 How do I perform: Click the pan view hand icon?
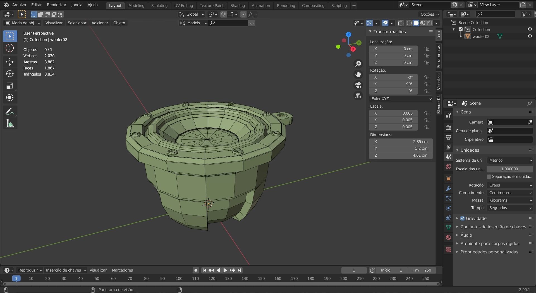coord(358,74)
